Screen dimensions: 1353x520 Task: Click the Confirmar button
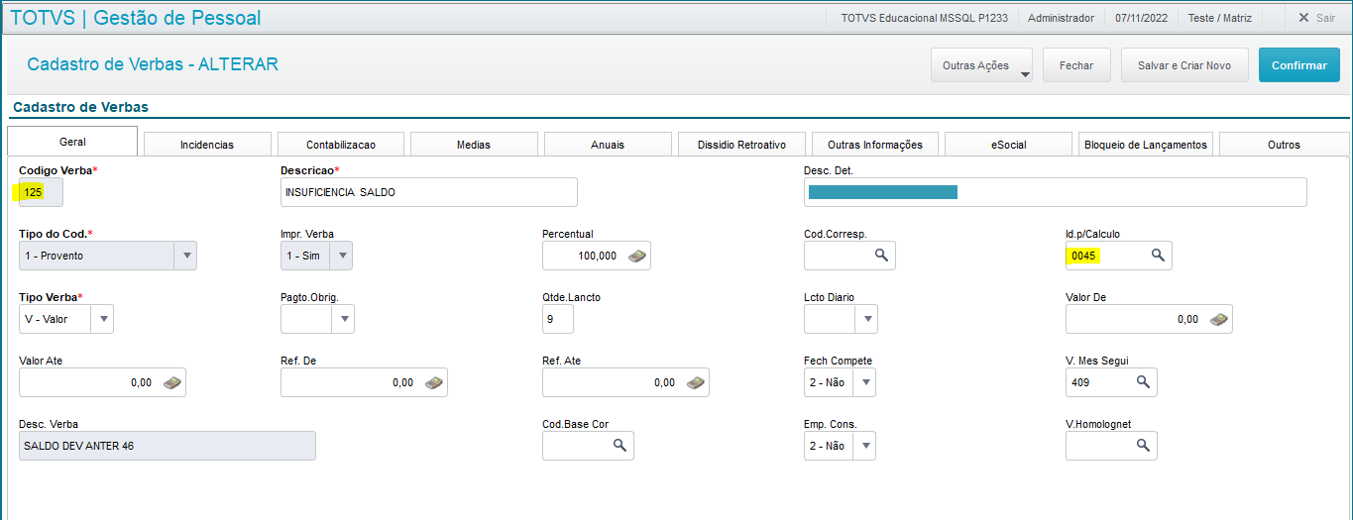(1299, 65)
